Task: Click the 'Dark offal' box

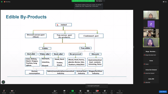Action: pos(58,54)
